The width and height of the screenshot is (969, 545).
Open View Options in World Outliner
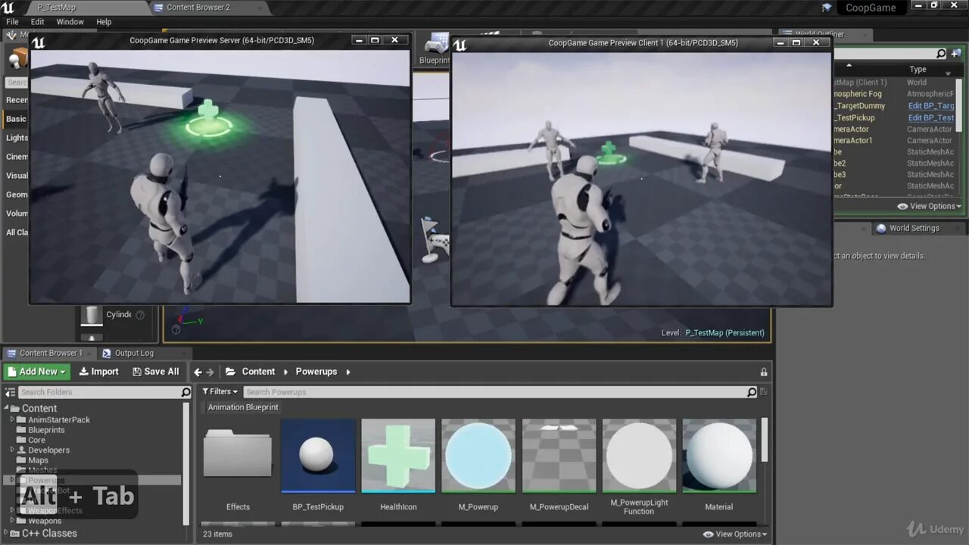[x=930, y=206]
